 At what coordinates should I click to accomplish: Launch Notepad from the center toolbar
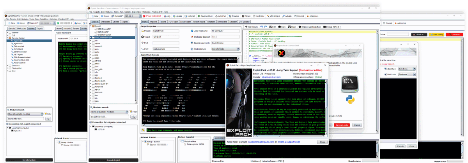coord(190,16)
